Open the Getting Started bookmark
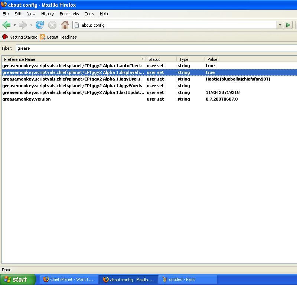The height and width of the screenshot is (285, 297). click(x=20, y=37)
